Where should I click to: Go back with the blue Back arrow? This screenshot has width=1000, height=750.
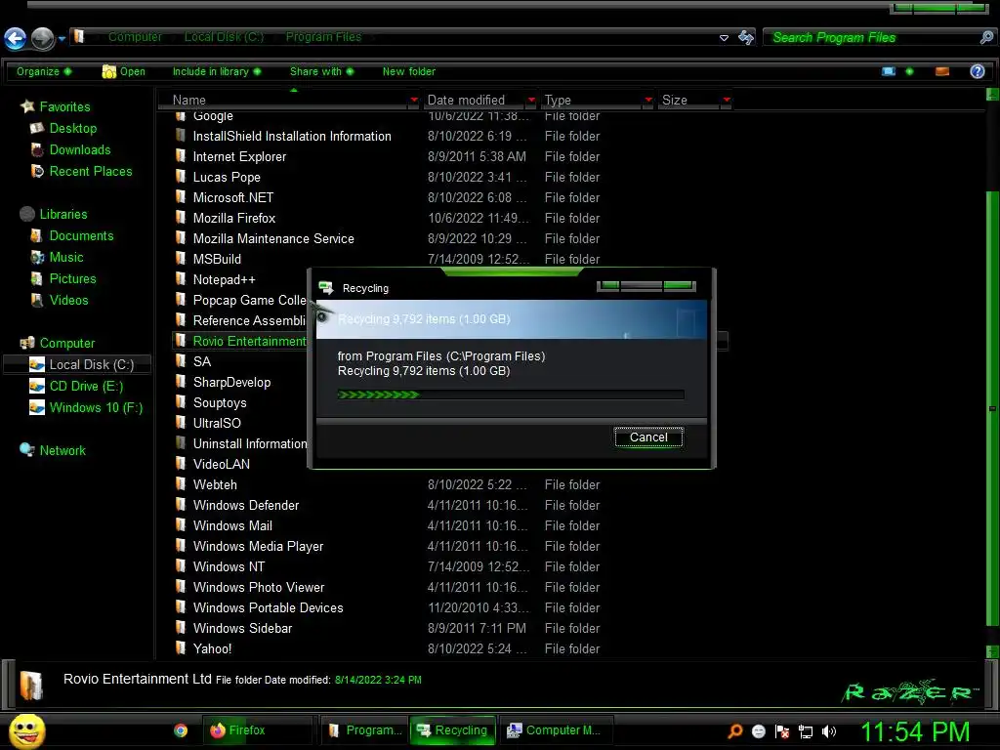[16, 38]
